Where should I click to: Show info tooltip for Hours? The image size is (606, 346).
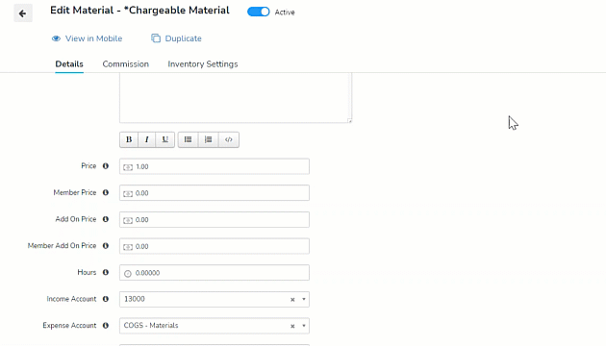point(106,272)
